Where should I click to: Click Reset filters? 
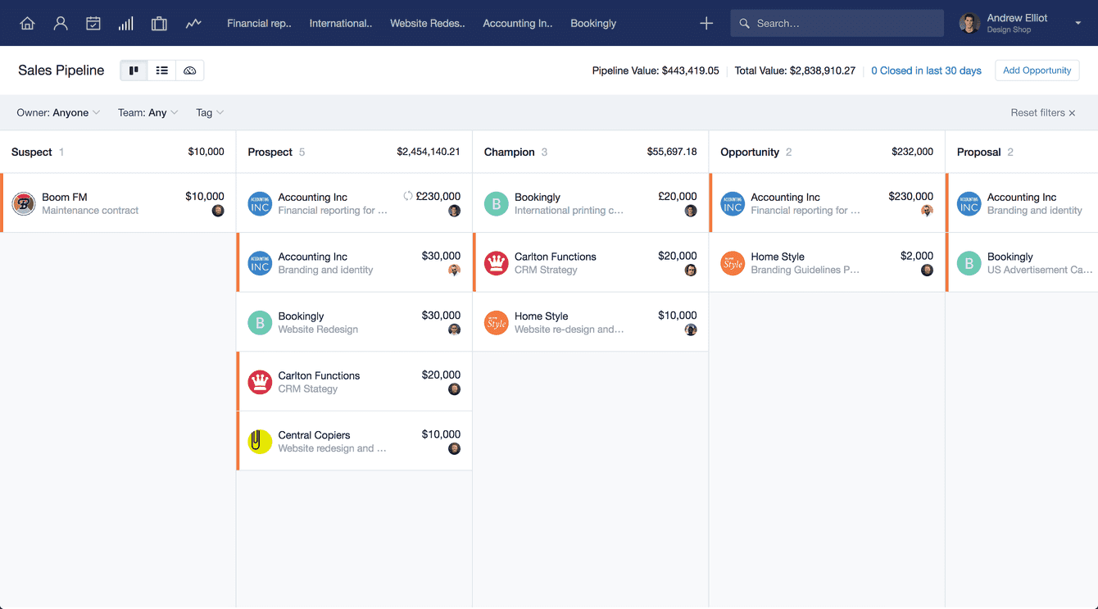click(1043, 112)
